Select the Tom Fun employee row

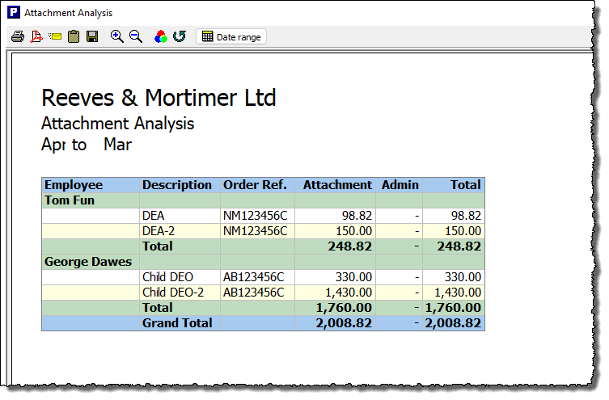(x=264, y=200)
